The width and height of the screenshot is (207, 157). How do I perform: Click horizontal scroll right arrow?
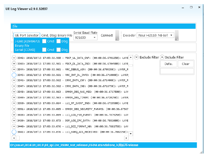point(126,138)
